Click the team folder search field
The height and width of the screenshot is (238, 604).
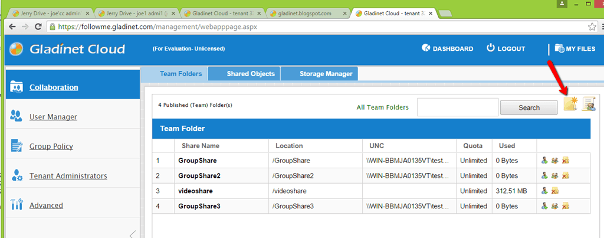pos(458,107)
